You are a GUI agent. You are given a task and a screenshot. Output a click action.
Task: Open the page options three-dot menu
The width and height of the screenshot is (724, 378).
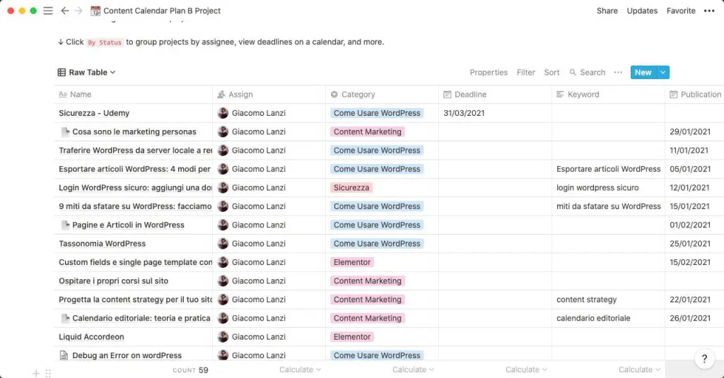click(709, 11)
